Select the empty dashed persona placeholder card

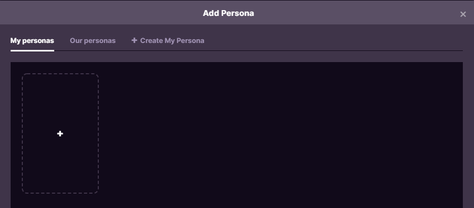pos(60,133)
